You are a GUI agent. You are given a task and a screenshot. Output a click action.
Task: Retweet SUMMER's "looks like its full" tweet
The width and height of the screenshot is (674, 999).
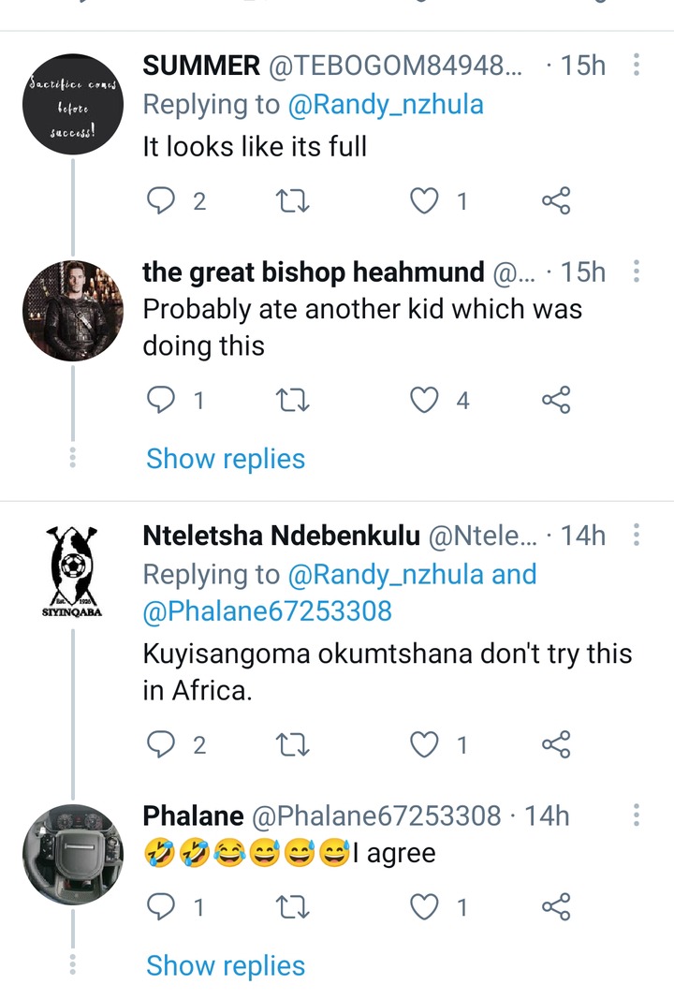pyautogui.click(x=293, y=202)
